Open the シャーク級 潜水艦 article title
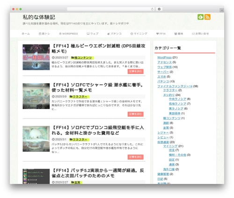The image size is (234, 198). (x=97, y=88)
